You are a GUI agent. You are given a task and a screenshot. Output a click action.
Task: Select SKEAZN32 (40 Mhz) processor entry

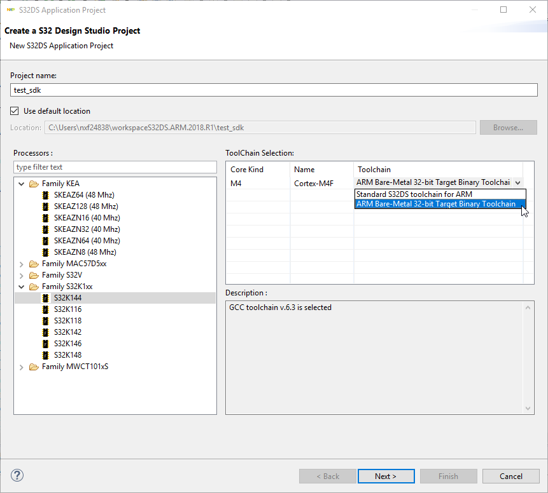(87, 229)
